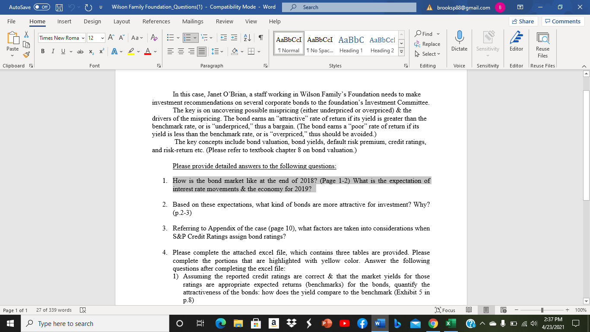This screenshot has width=590, height=332.
Task: Open File Explorer from the taskbar
Action: pyautogui.click(x=239, y=324)
